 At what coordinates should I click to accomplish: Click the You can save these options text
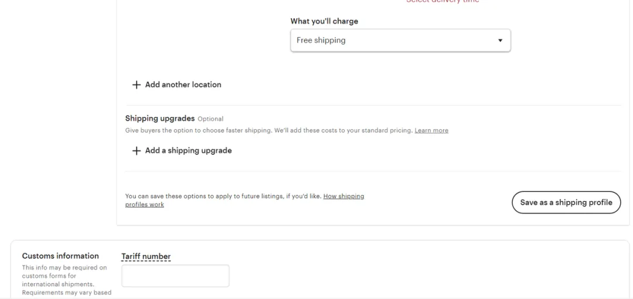223,197
